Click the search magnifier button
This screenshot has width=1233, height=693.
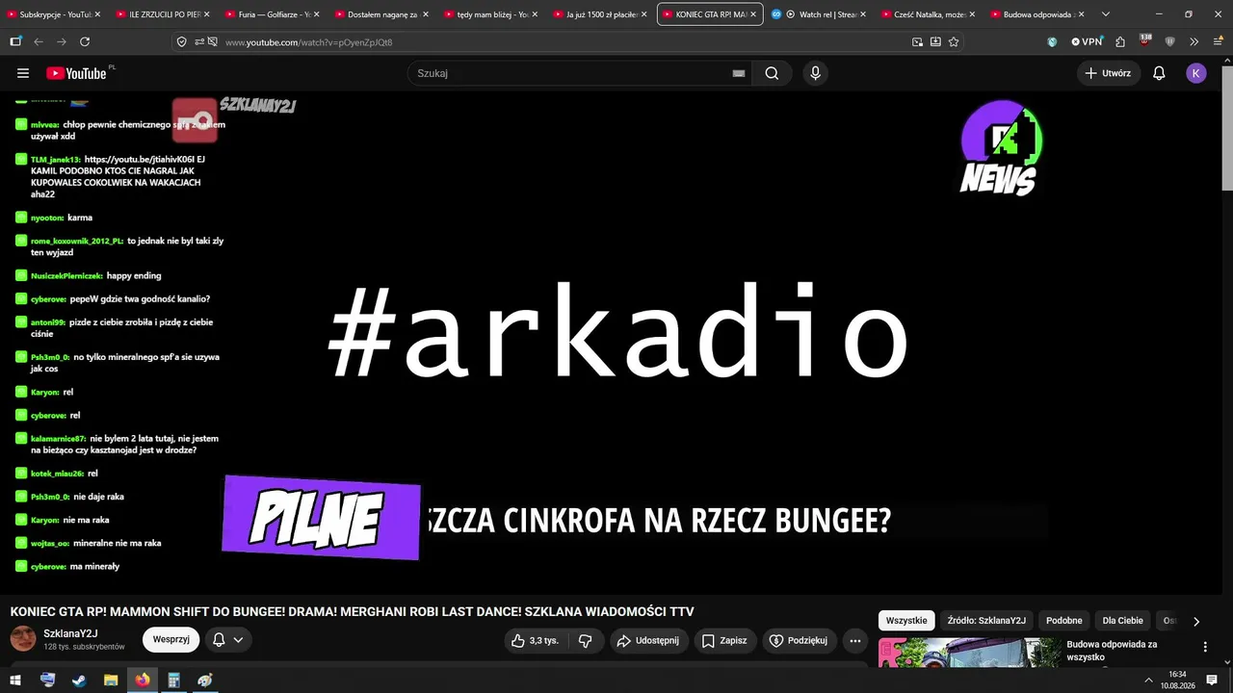click(x=772, y=73)
